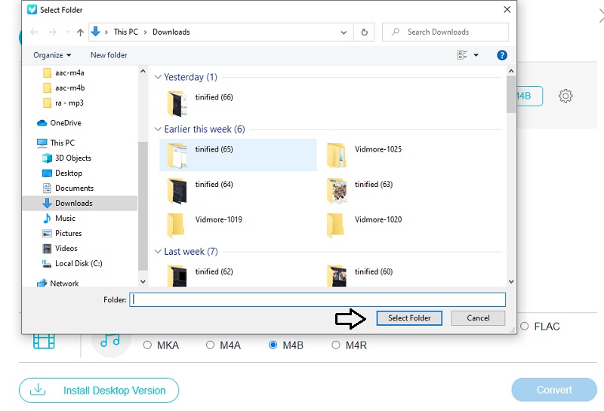Collapse the Yesterday group
The image size is (604, 411).
tap(158, 77)
